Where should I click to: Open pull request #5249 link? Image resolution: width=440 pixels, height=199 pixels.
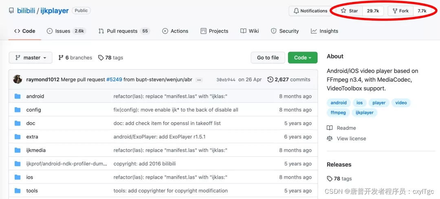point(114,80)
